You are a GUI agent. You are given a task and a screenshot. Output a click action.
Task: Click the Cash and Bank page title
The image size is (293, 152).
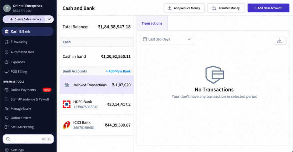[x=78, y=8]
